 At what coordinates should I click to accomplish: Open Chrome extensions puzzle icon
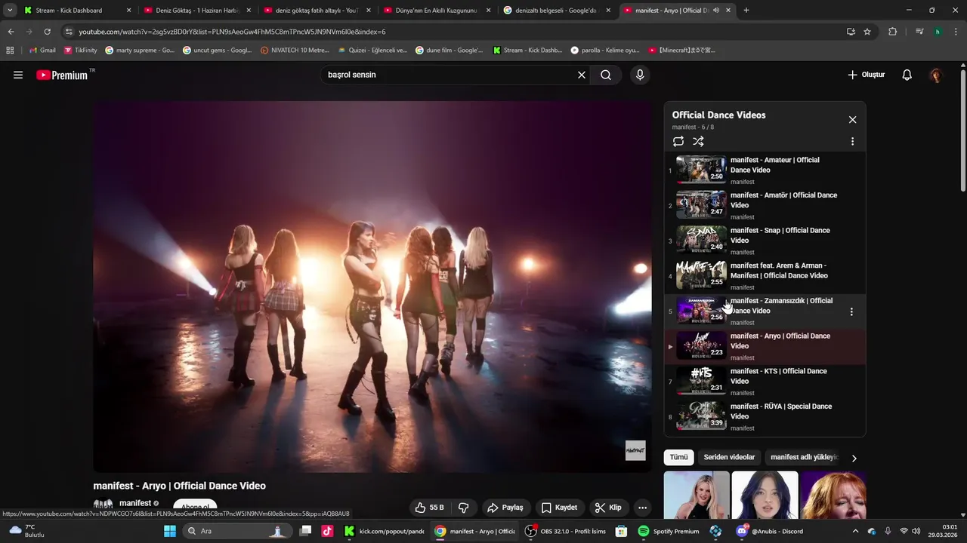point(892,32)
